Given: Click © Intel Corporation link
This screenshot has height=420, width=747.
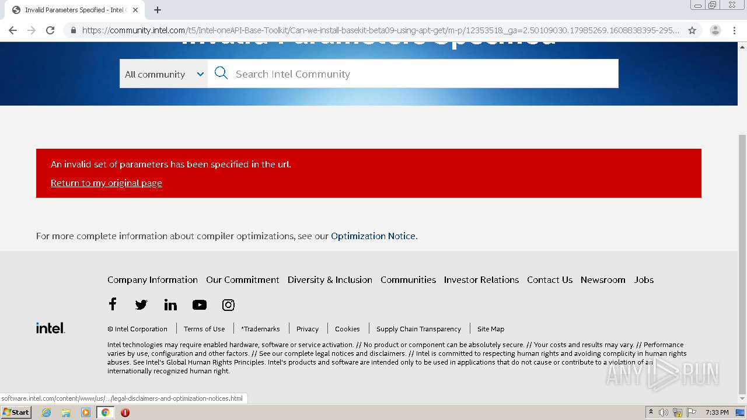Looking at the screenshot, I should point(137,329).
